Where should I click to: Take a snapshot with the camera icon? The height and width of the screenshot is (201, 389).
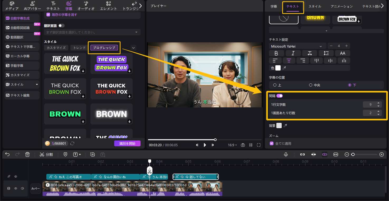pos(243,145)
